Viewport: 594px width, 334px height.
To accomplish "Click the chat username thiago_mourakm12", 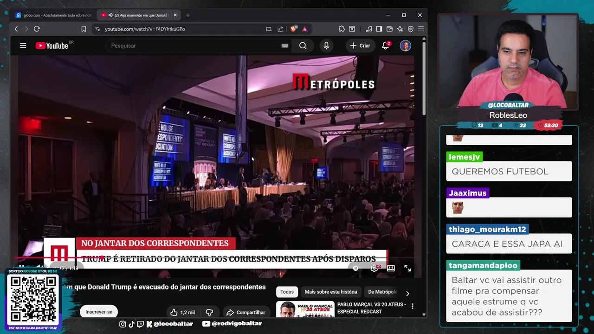I will click(x=487, y=229).
